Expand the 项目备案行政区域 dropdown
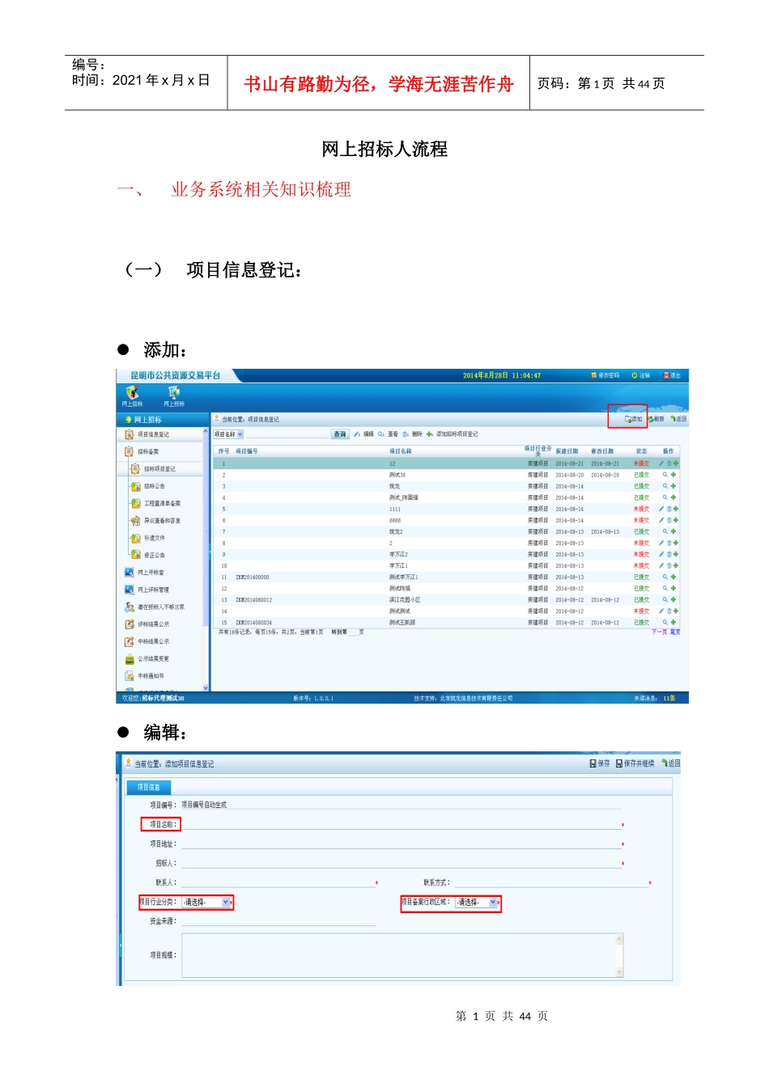The height and width of the screenshot is (1087, 769). click(493, 902)
